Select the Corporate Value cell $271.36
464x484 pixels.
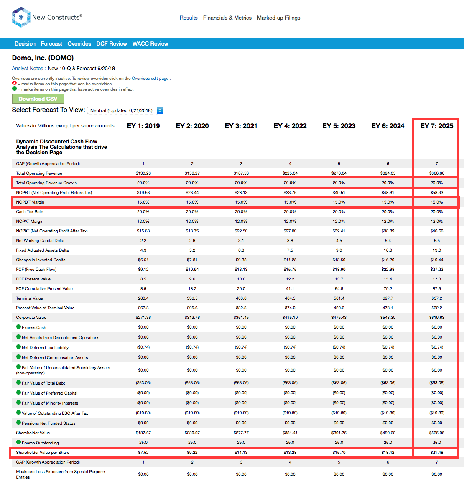coord(143,317)
